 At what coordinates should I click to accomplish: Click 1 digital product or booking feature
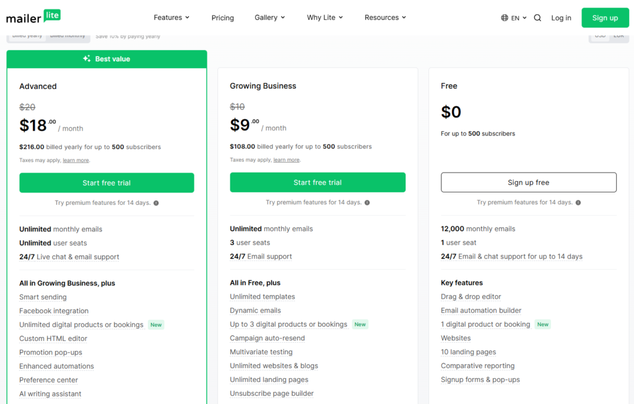click(x=485, y=324)
